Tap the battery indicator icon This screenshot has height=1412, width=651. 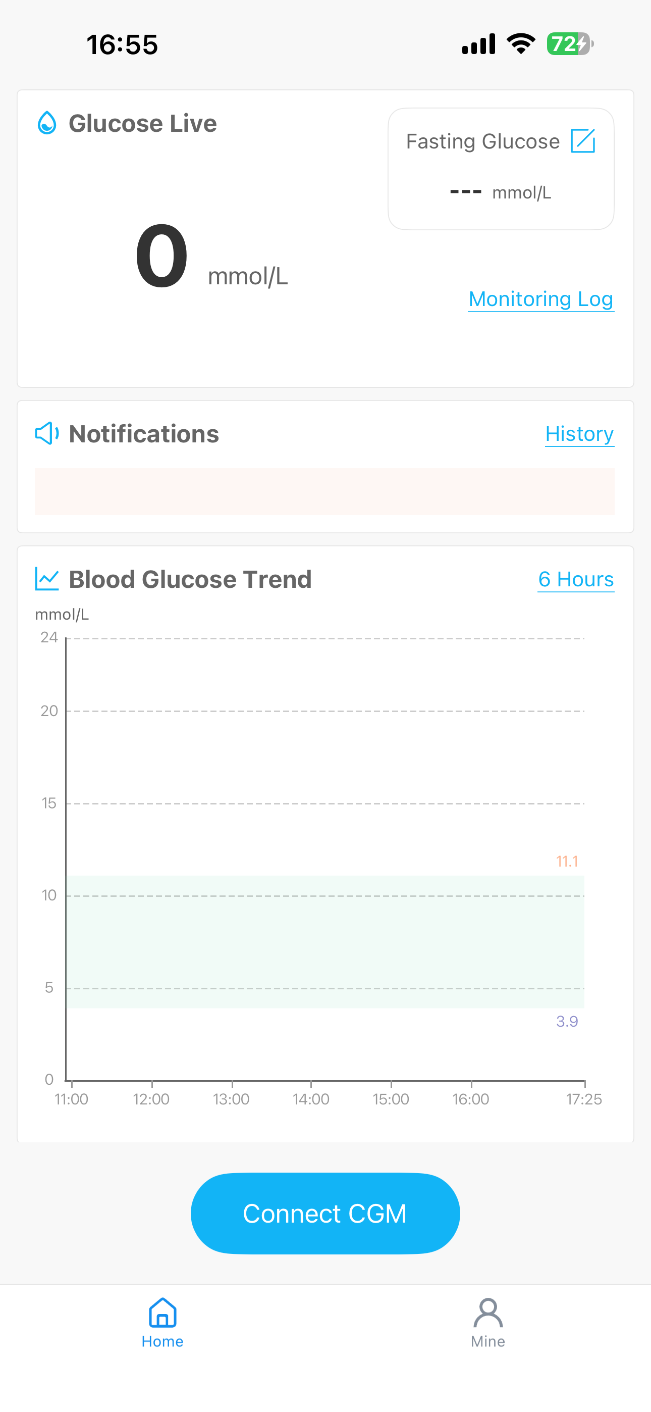point(570,44)
